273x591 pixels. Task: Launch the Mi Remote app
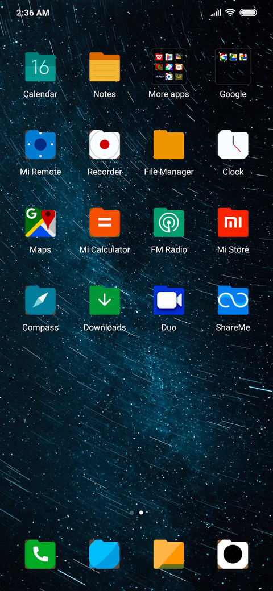40,145
